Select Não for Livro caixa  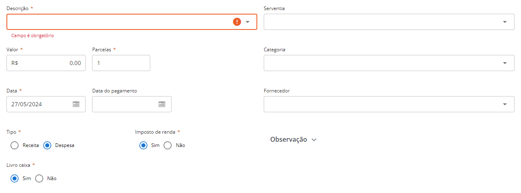click(39, 178)
